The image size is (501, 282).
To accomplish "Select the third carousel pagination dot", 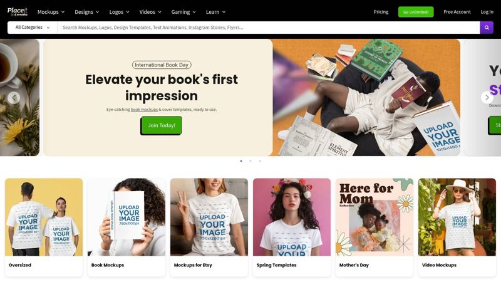I will (260, 161).
